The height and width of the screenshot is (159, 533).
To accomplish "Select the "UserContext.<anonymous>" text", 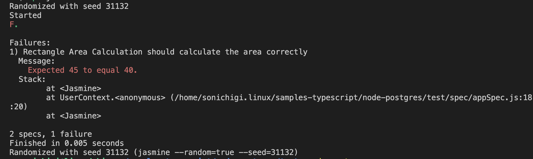I will 112,97.
